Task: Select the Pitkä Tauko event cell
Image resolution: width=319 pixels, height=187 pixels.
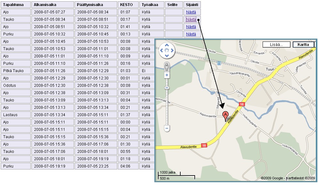Action: (x=16, y=71)
